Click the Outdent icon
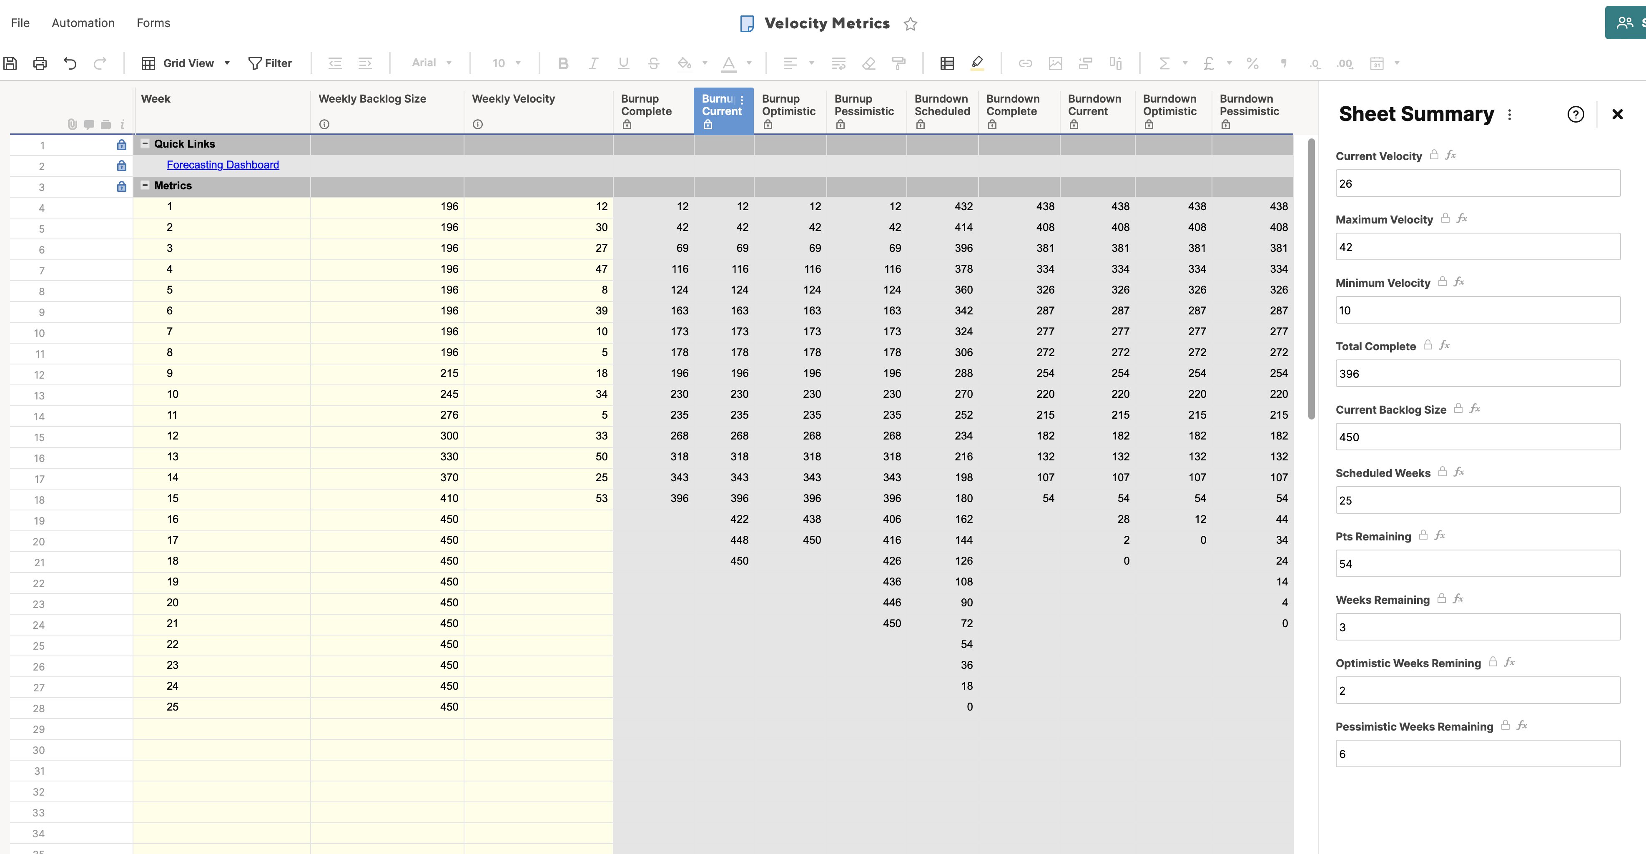Image resolution: width=1646 pixels, height=854 pixels. [335, 63]
